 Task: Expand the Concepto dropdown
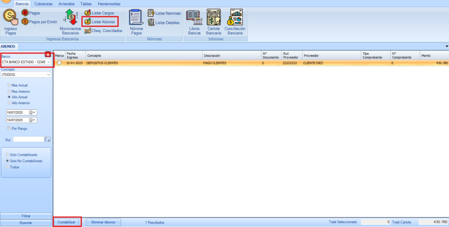point(48,75)
